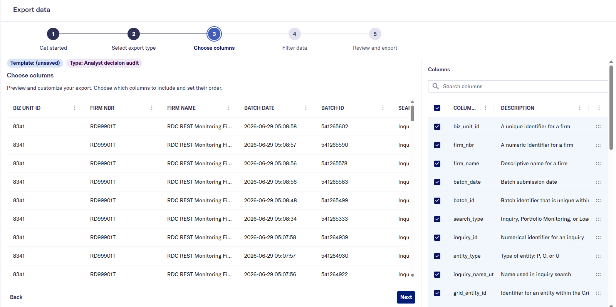Select batch ID cell 541265333
This screenshot has width=616, height=307.
[335, 219]
